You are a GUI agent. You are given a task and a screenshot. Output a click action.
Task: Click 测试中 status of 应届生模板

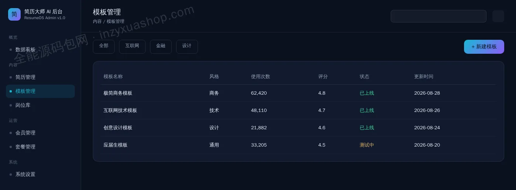pyautogui.click(x=367, y=145)
